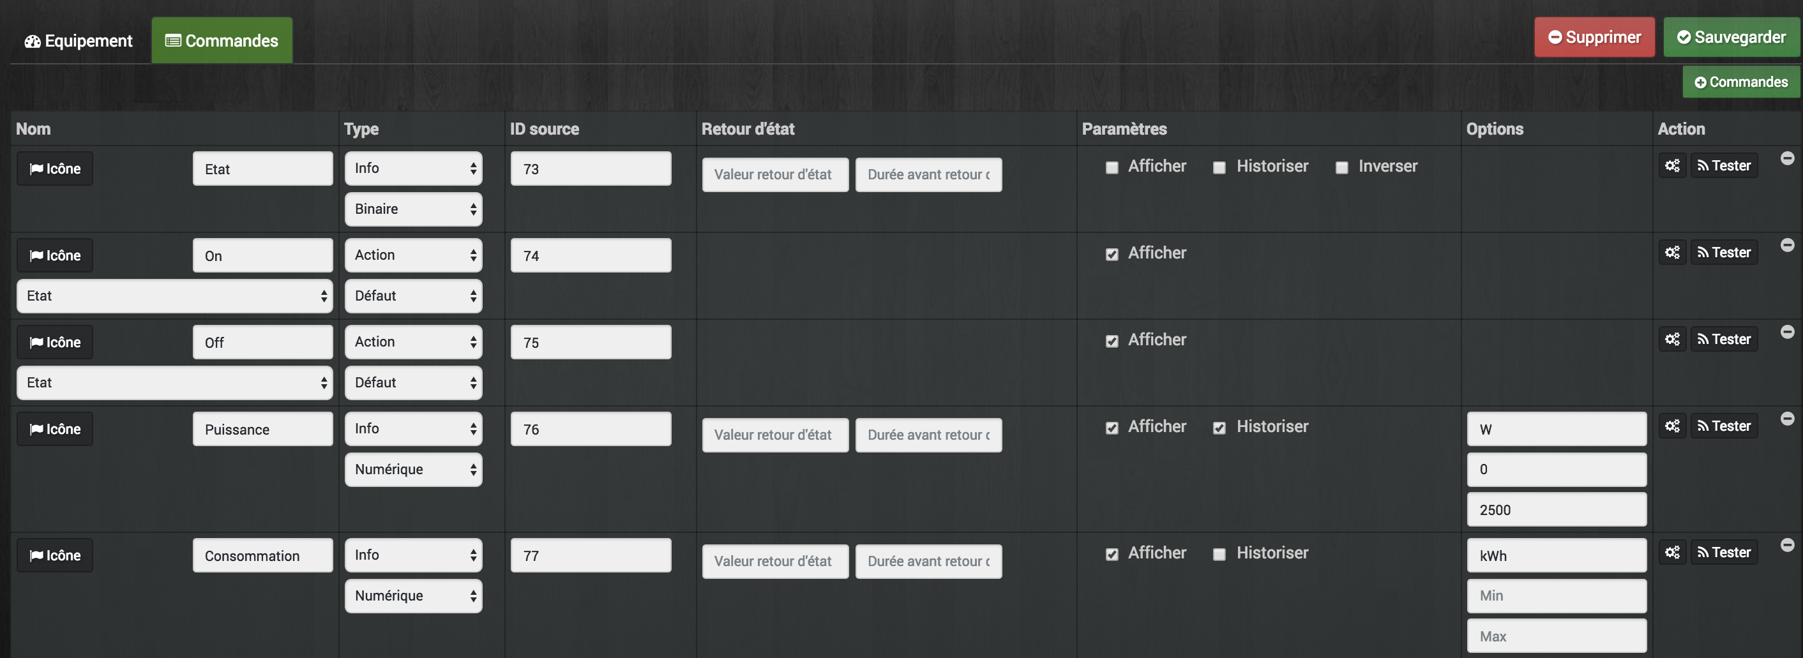Viewport: 1803px width, 658px height.
Task: Choose an icon for the Off command
Action: point(56,342)
